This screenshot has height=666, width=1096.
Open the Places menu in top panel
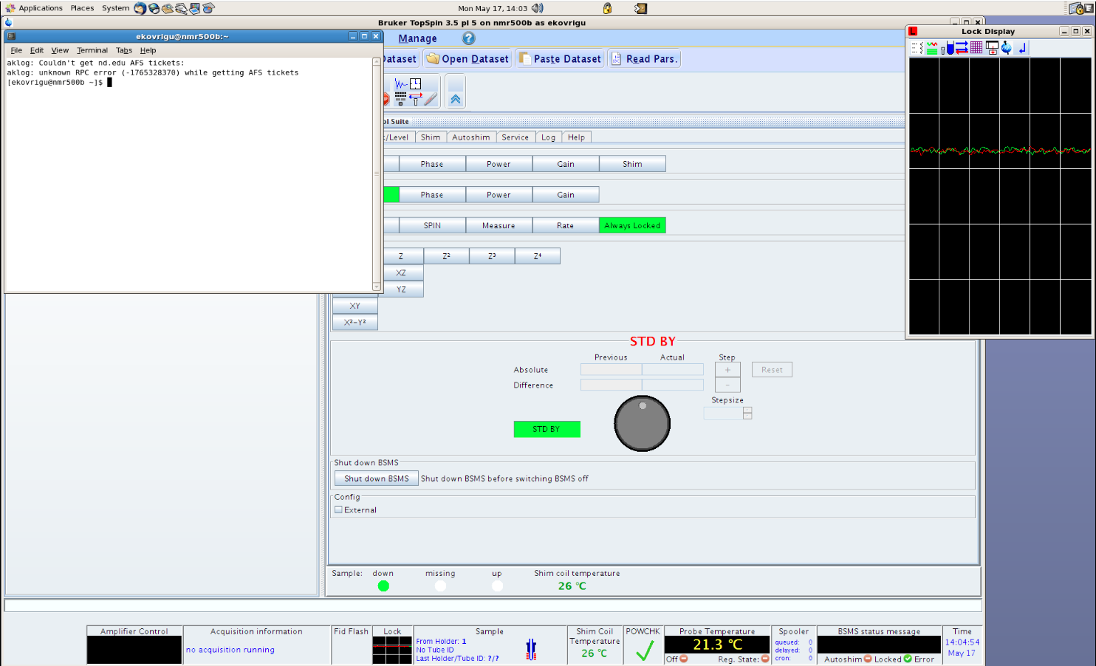point(82,8)
